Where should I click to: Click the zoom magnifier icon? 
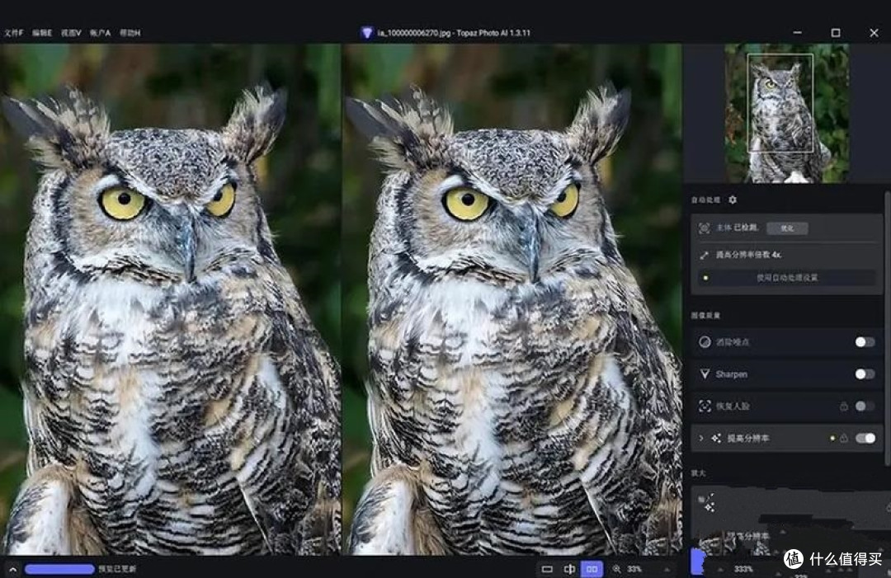(x=616, y=569)
